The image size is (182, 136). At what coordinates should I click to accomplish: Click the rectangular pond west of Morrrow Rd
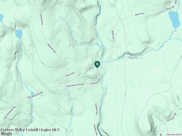pyautogui.click(x=19, y=34)
